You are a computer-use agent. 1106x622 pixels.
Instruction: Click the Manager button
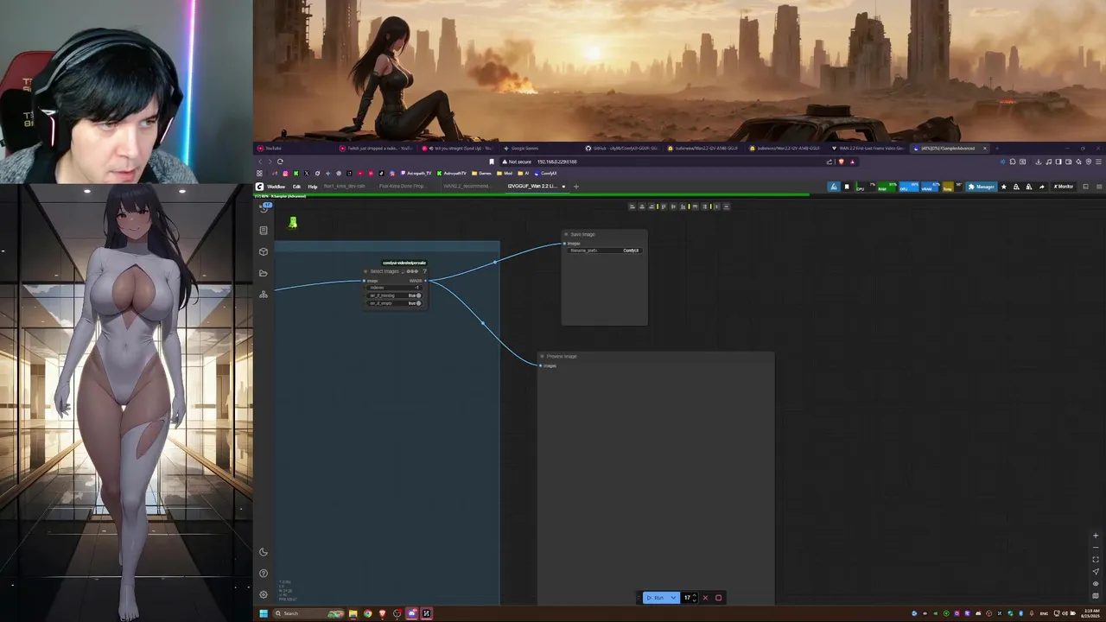(981, 187)
